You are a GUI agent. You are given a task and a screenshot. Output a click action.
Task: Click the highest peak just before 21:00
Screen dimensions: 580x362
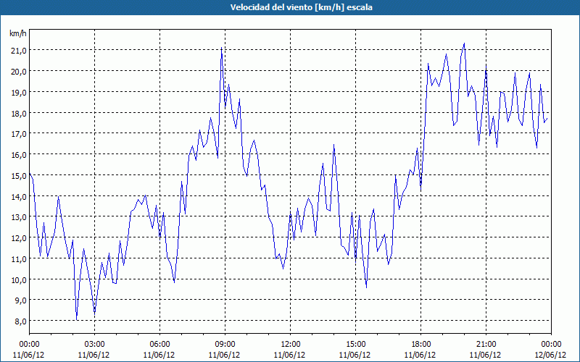click(x=464, y=43)
